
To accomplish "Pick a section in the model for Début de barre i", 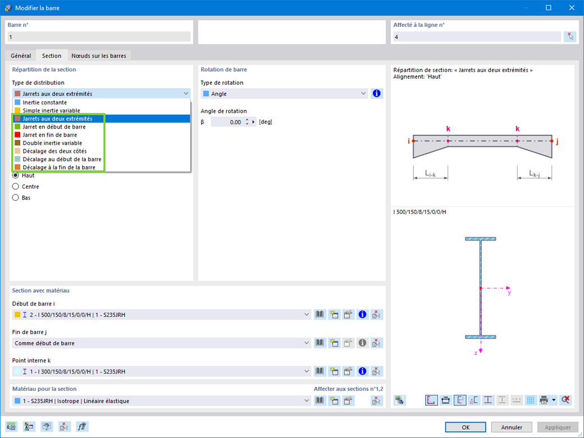I will click(x=377, y=314).
